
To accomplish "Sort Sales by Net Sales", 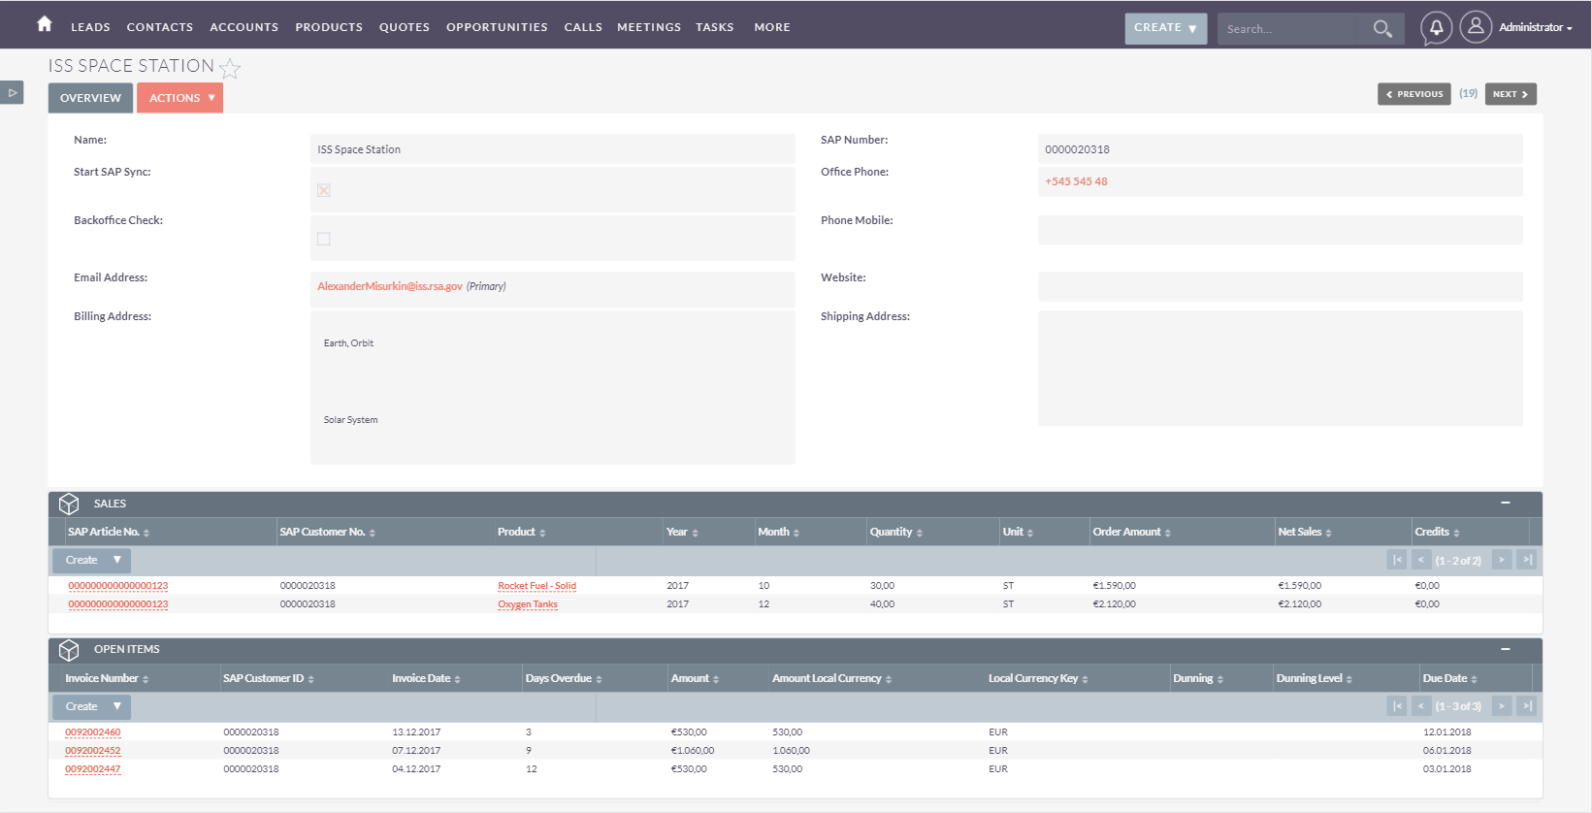I will tap(1305, 532).
